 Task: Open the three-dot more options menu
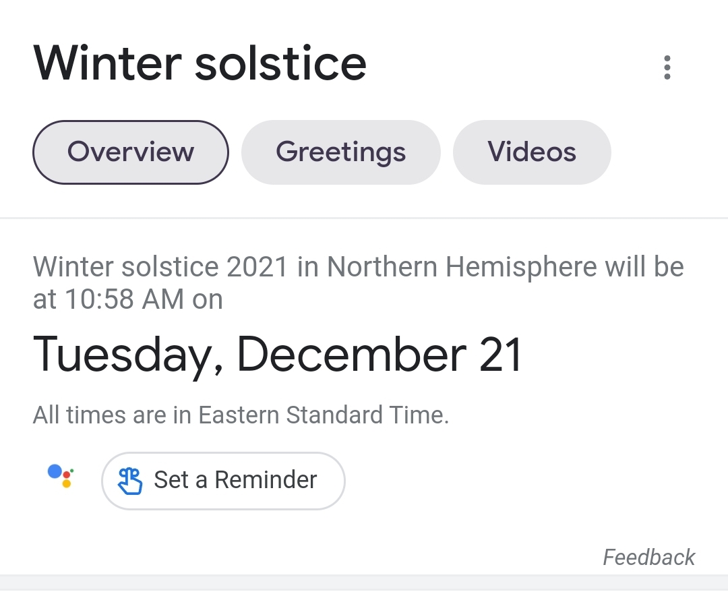(667, 67)
